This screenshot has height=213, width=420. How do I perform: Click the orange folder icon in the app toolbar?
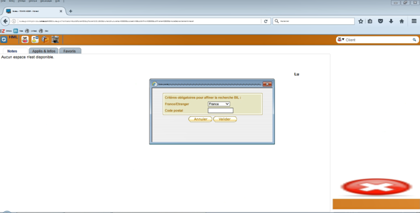tap(45, 40)
